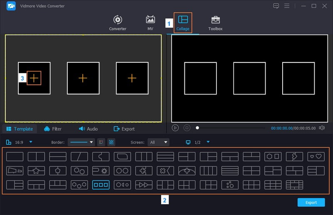Image resolution: width=333 pixels, height=215 pixels.
Task: Switch to the Filter tab
Action: pos(53,129)
